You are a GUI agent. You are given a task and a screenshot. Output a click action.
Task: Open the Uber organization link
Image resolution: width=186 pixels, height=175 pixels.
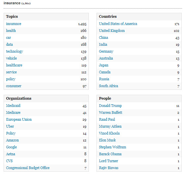10,126
